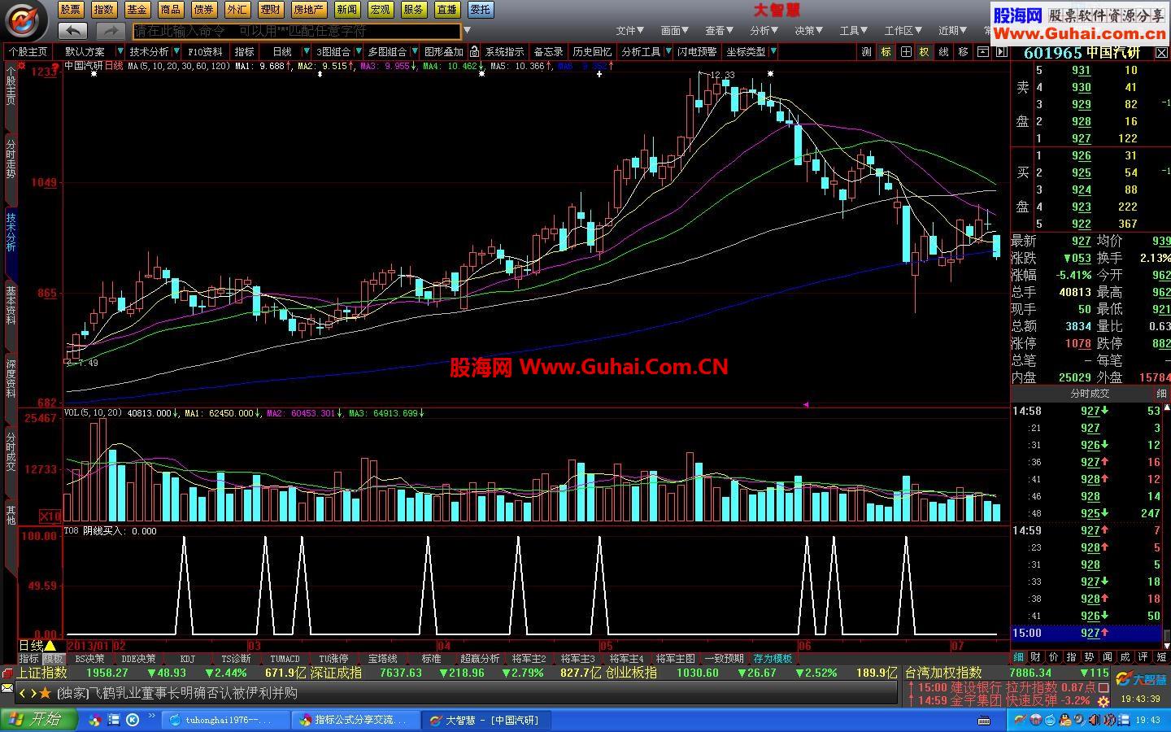The height and width of the screenshot is (732, 1171).
Task: Open the 分析 menu
Action: 764,31
